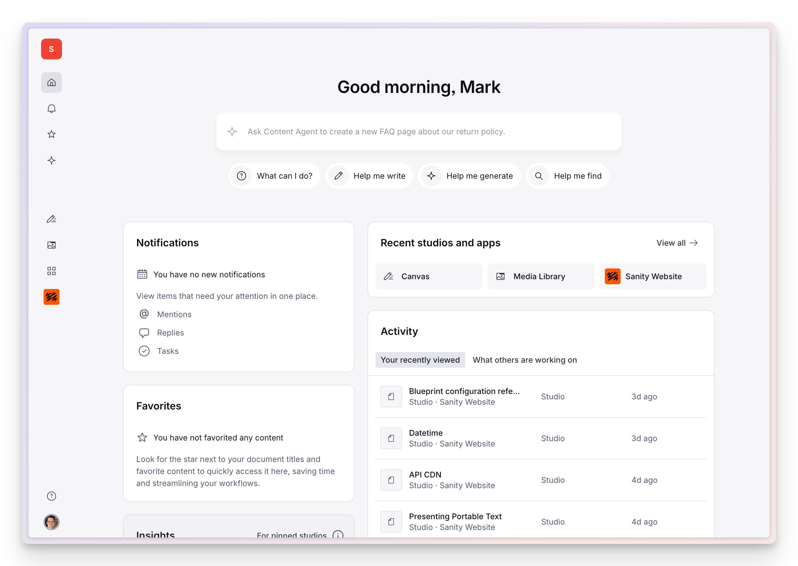
Task: Open the Media Library recent app card
Action: (540, 276)
